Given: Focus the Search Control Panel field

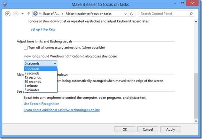Looking at the screenshot, I should [164, 14].
